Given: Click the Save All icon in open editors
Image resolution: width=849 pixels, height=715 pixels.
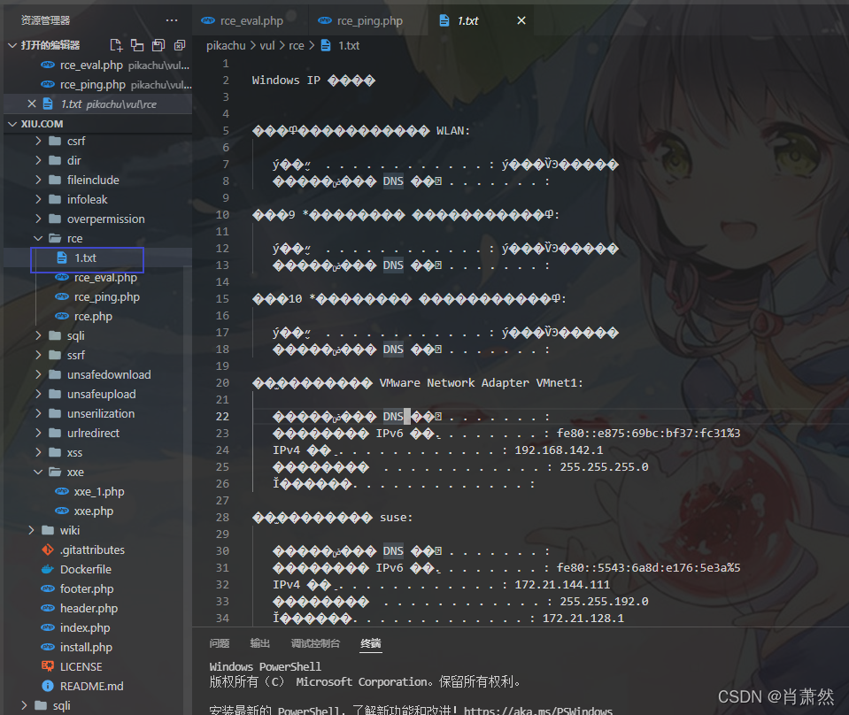Looking at the screenshot, I should [158, 45].
